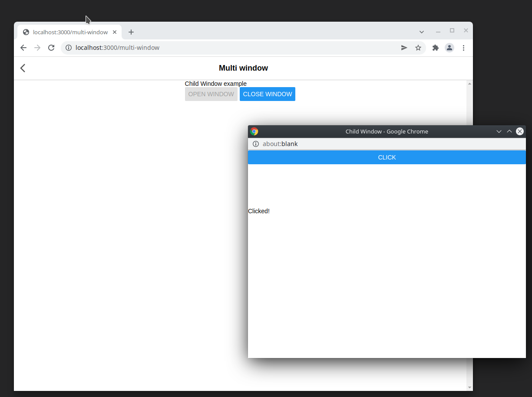Viewport: 532px width, 397px height.
Task: Maximize the Child Window with the up caret
Action: pyautogui.click(x=509, y=131)
